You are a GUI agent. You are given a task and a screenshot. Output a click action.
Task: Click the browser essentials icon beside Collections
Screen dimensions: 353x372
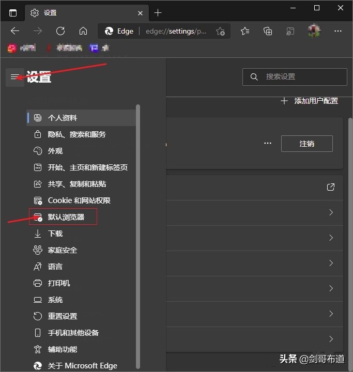[x=290, y=31]
